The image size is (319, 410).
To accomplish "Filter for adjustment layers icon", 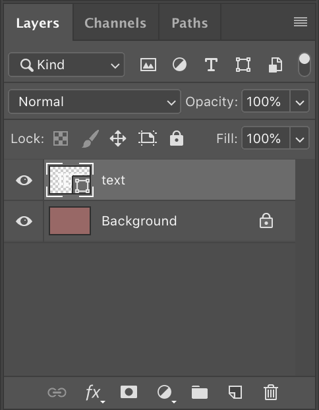I will [180, 65].
